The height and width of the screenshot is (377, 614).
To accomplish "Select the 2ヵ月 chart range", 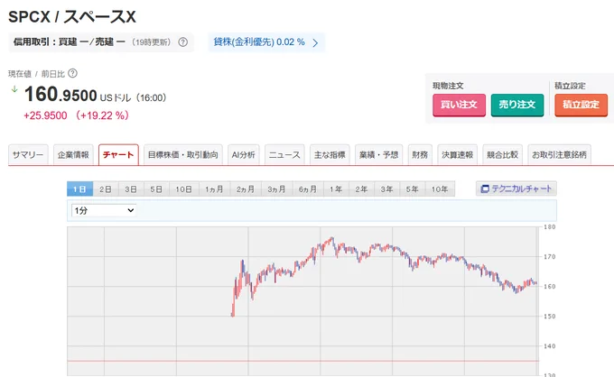I will (246, 188).
